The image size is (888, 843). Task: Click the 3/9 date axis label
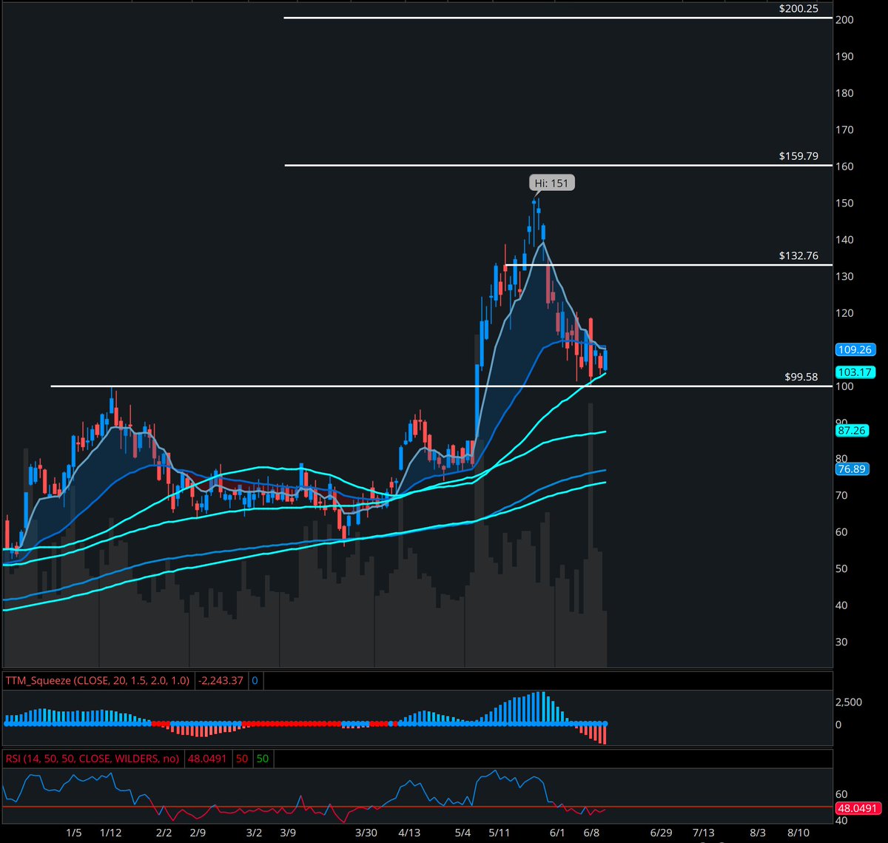289,833
